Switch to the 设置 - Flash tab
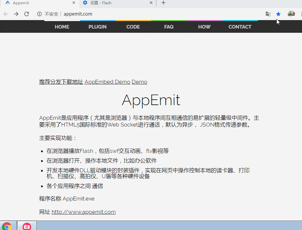The height and width of the screenshot is (230, 302). point(117,3)
